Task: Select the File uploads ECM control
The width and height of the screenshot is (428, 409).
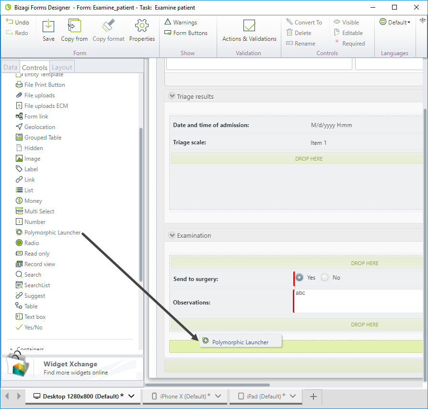Action: point(42,106)
